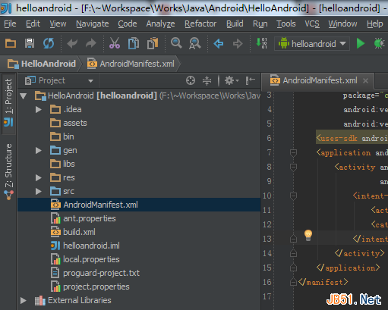
Task: Click the Undo arrow icon
Action: click(x=72, y=43)
